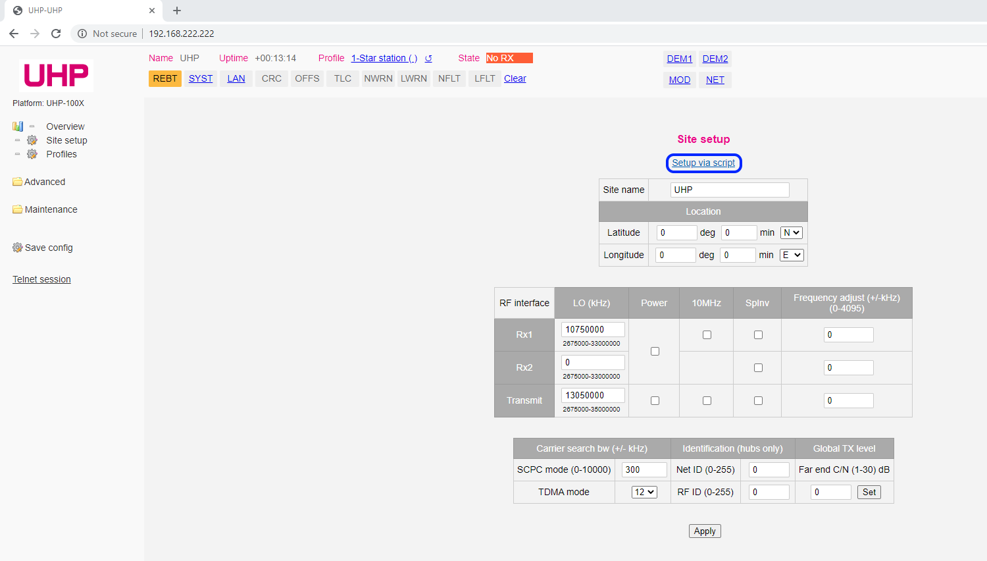Enable the Rx1 10MHz checkbox
987x561 pixels.
click(707, 335)
